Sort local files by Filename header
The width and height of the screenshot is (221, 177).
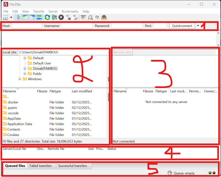[x=18, y=91]
